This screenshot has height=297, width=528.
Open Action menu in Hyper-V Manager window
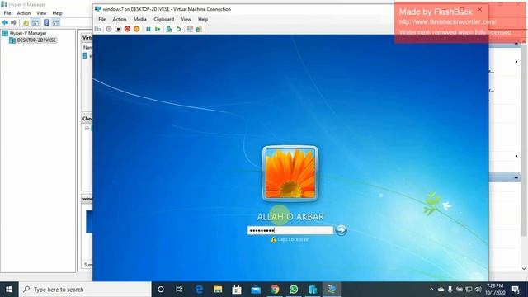(x=24, y=13)
